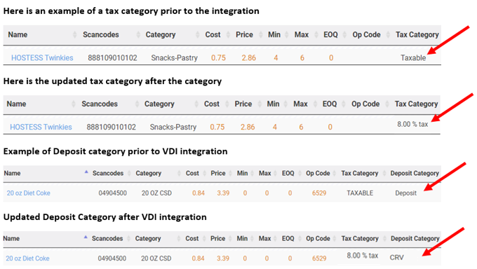Sort first table by Name sort arrows
This screenshot has height=269, width=477.
coord(75,34)
